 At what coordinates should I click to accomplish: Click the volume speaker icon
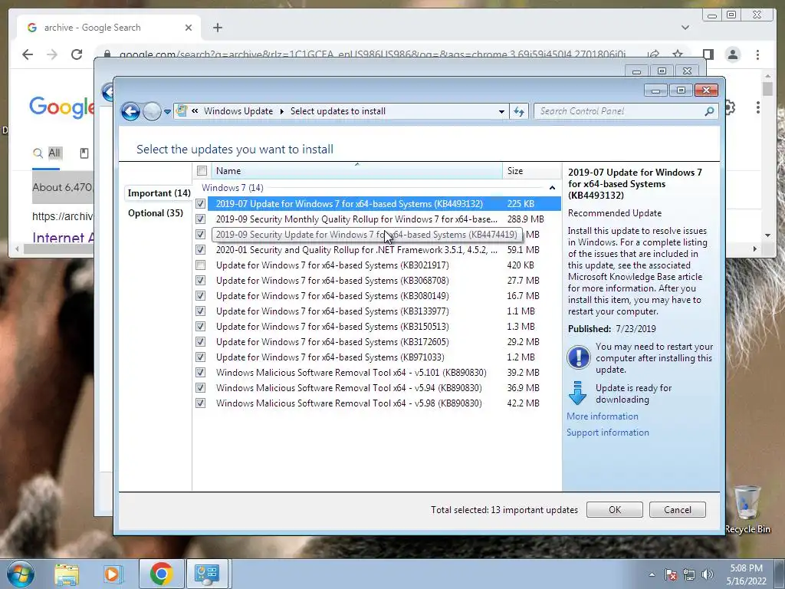(708, 574)
